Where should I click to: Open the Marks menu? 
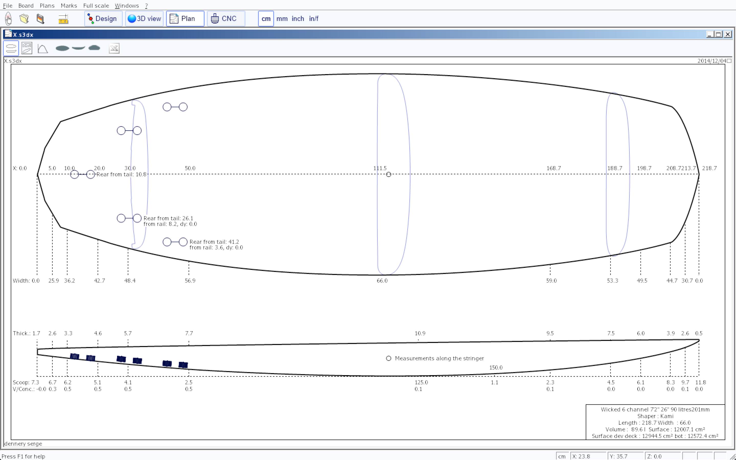[x=69, y=5]
